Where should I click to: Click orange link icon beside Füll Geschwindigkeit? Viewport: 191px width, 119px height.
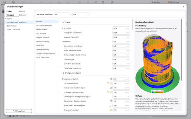111,83
